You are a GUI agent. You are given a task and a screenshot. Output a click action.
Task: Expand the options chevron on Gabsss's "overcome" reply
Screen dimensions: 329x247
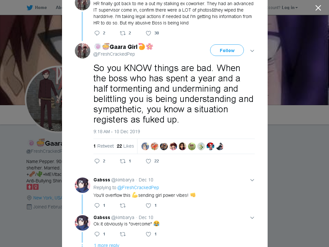[x=252, y=218]
